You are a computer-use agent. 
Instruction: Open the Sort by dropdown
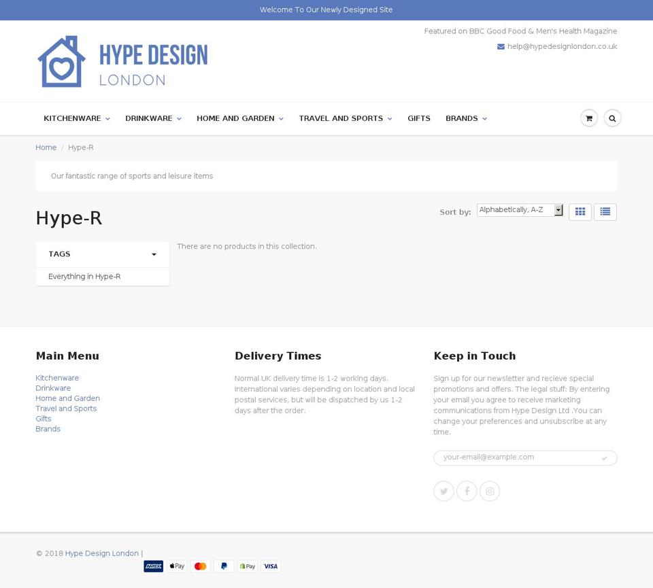point(520,210)
